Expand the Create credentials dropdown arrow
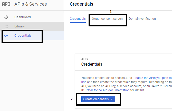The image size is (172, 111). click(112, 99)
